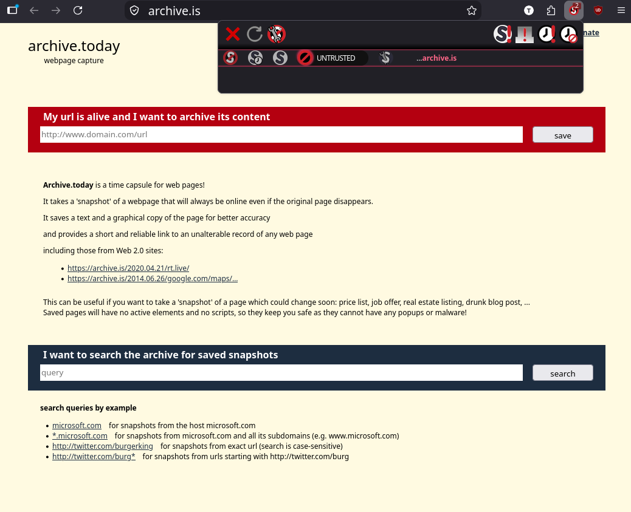The width and height of the screenshot is (631, 512).
Task: Set archive.is to Default preset
Action: tap(230, 58)
